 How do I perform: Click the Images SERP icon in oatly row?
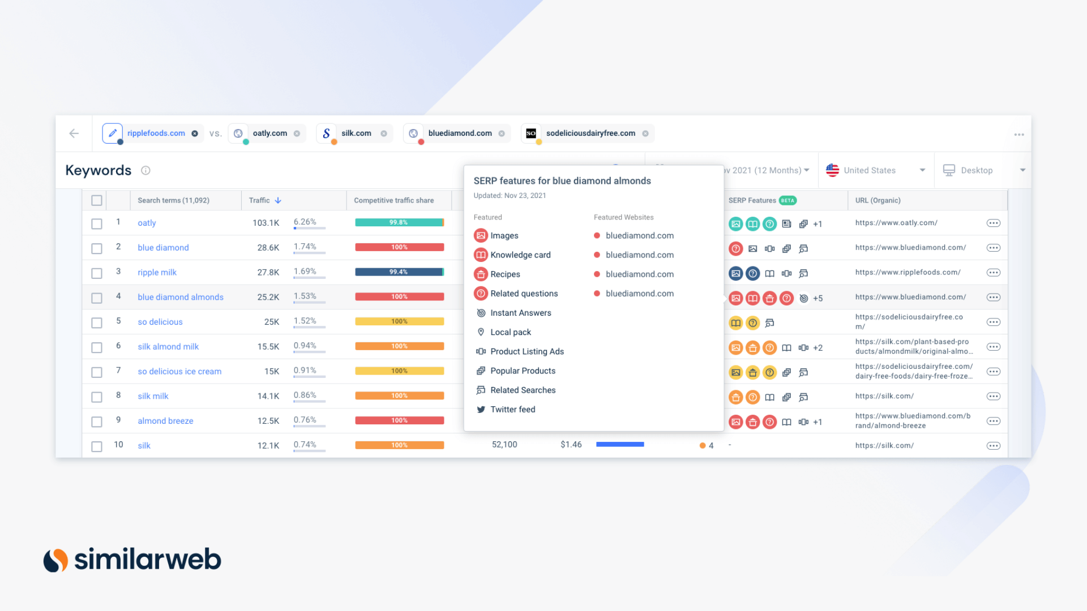tap(735, 224)
